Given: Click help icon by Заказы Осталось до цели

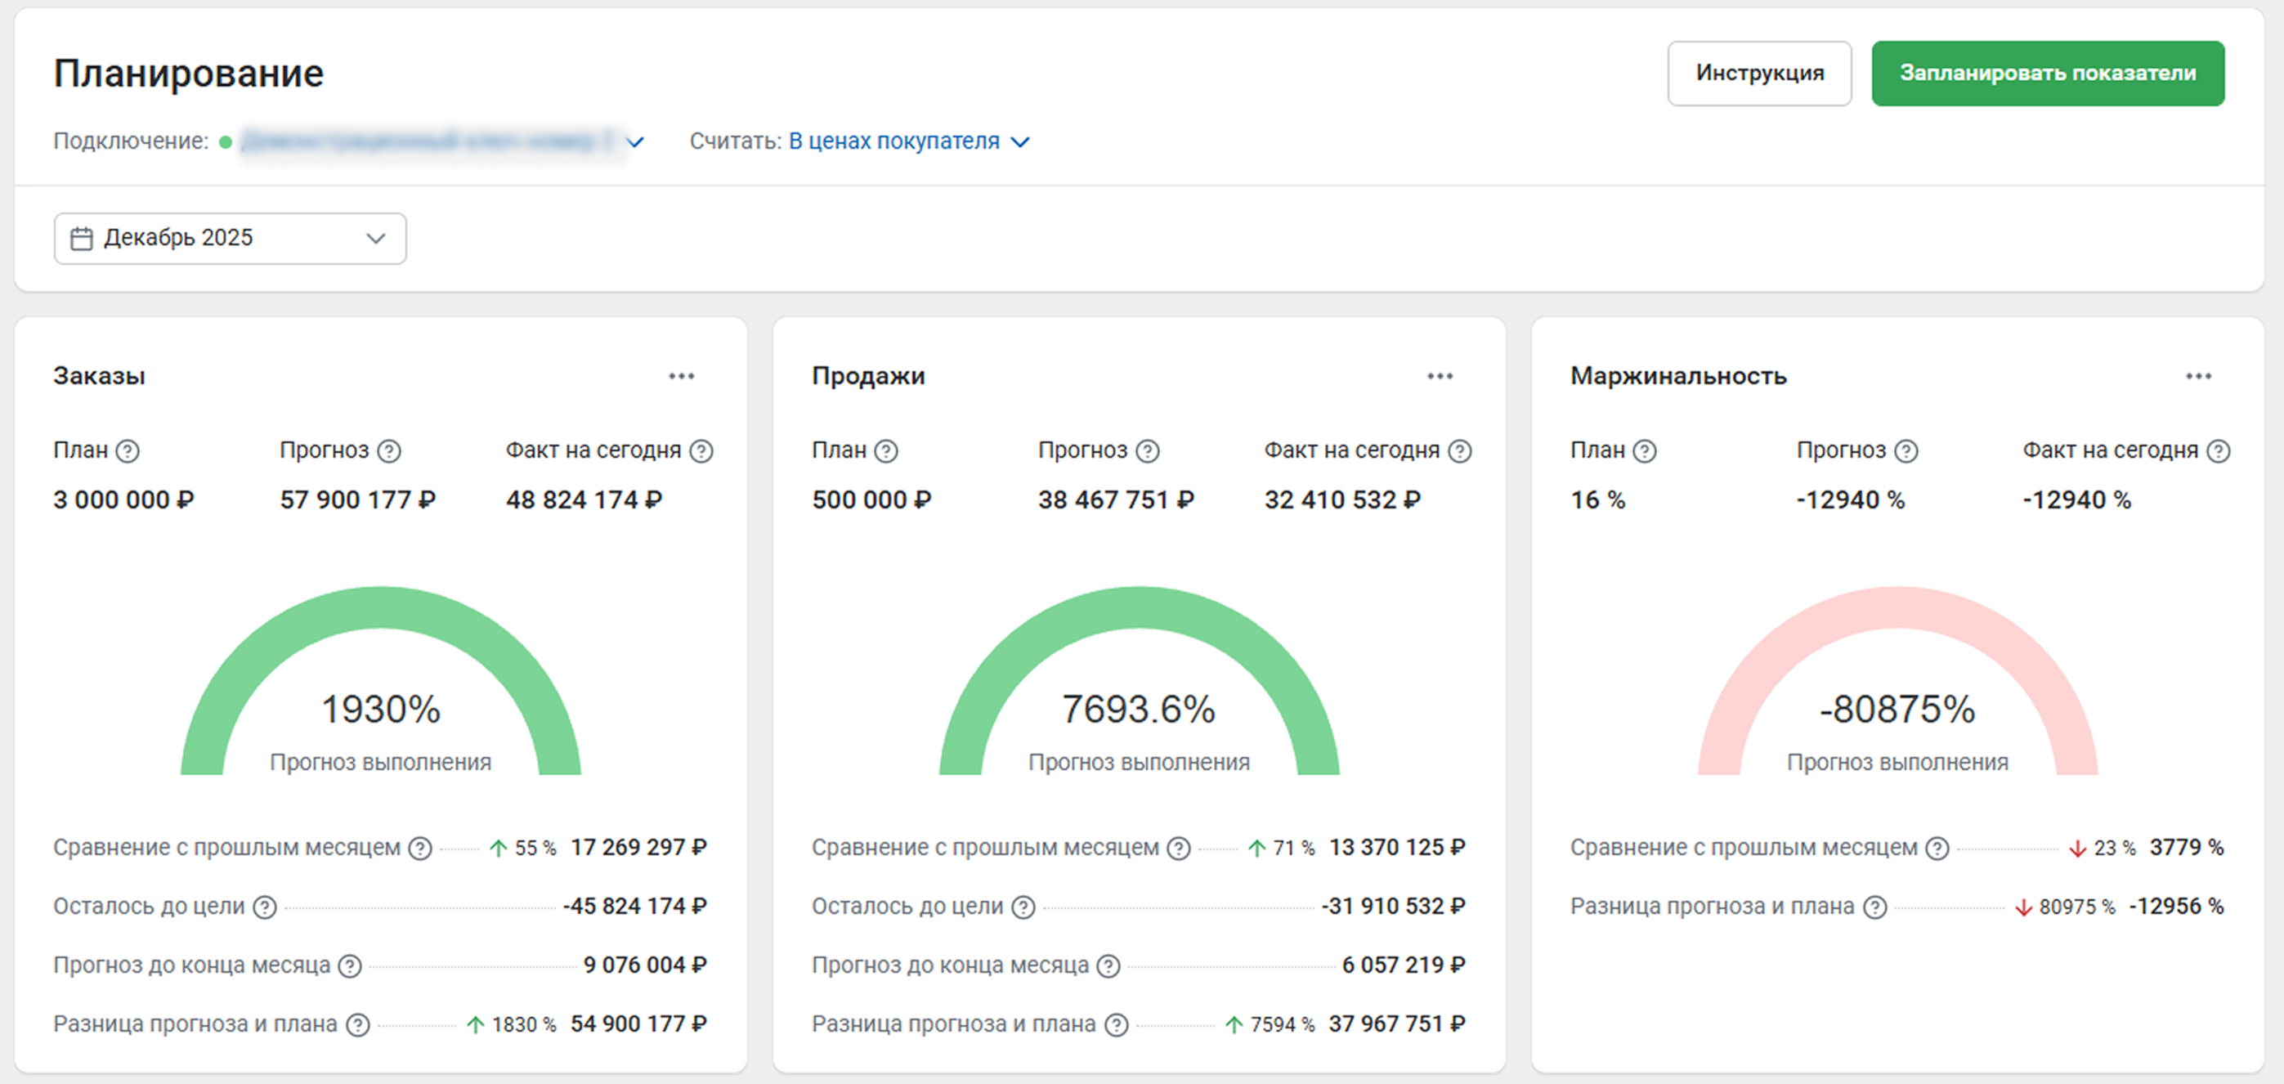Looking at the screenshot, I should pyautogui.click(x=264, y=907).
